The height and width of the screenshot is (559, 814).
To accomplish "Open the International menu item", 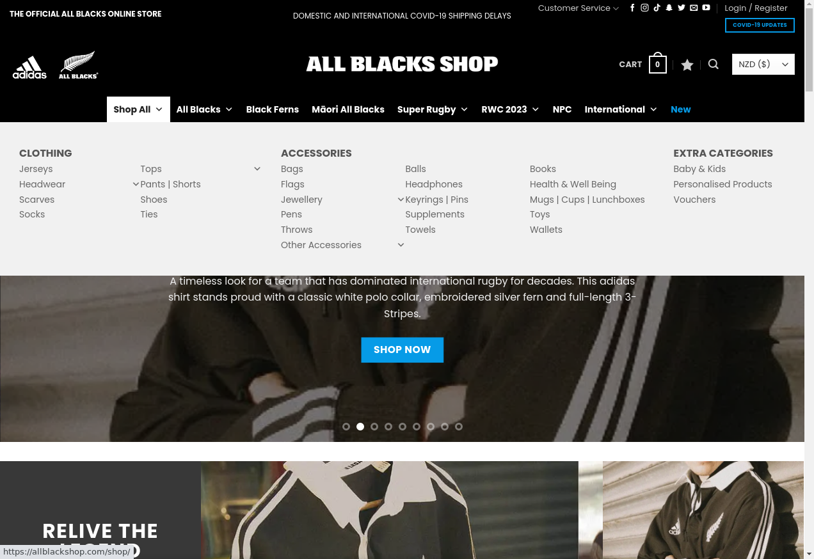I will 621,109.
